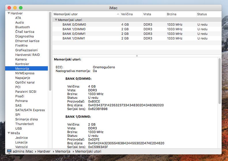
Task: Click serial number 0x623B1B98
Action: click(98, 109)
